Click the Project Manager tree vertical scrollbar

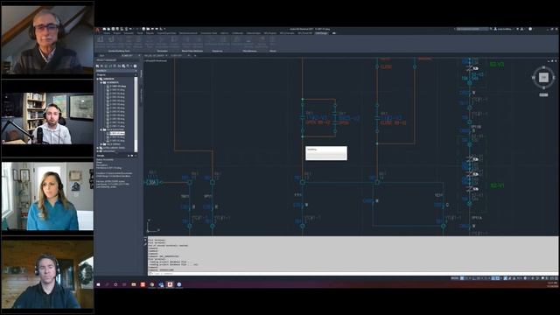point(136,115)
